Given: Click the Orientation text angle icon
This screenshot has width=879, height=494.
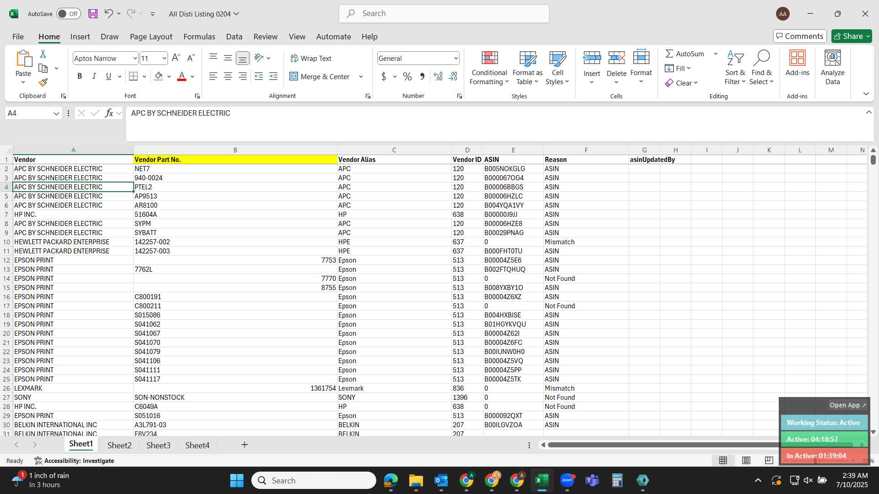Looking at the screenshot, I should tap(259, 58).
